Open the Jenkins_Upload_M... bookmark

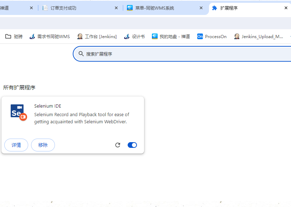(259, 37)
